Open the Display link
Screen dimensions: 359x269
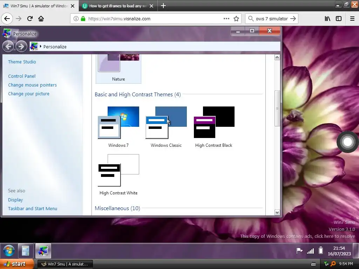click(x=15, y=200)
